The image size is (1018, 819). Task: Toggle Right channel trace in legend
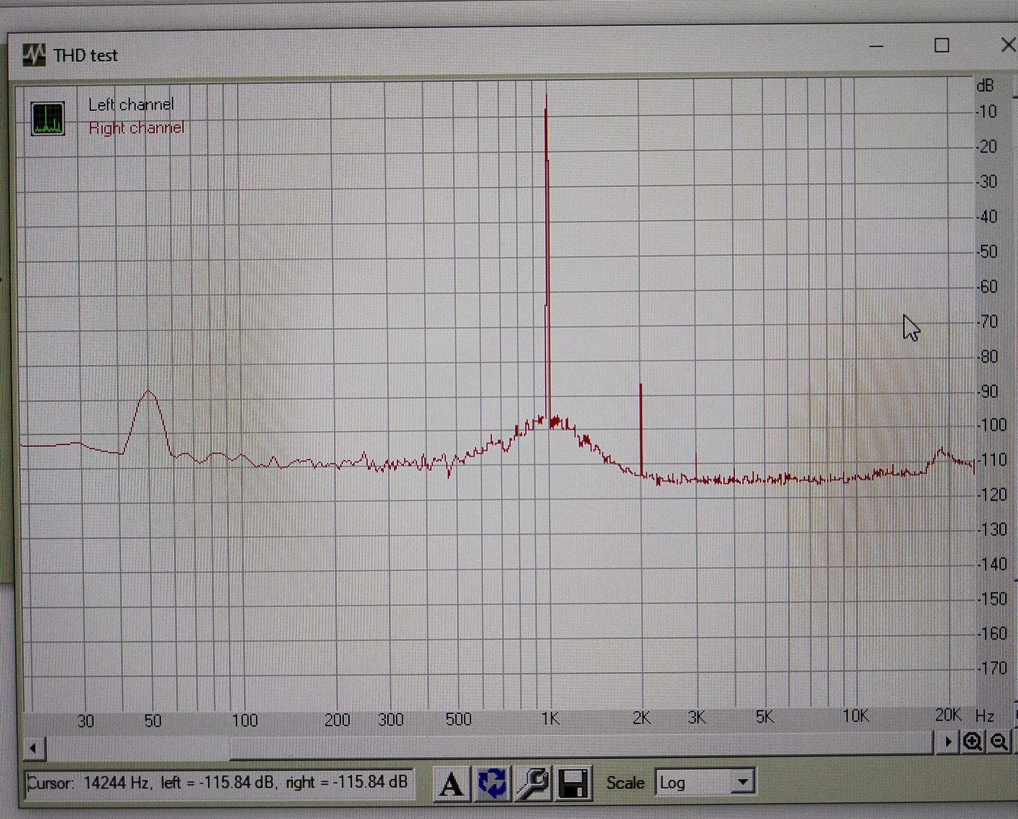(136, 128)
